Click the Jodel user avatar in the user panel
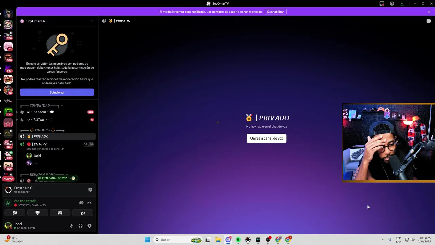Screen dimensions: 435x245 pos(8,226)
